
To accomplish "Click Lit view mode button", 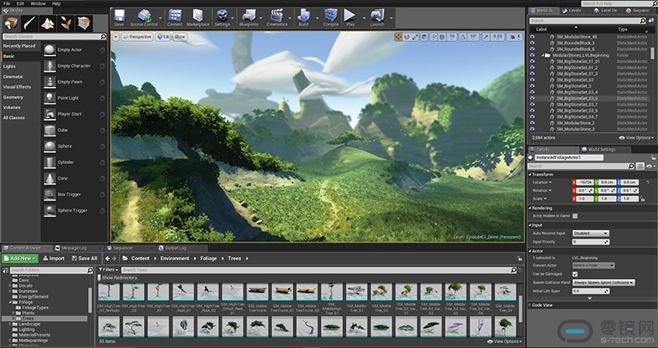I will [x=163, y=37].
